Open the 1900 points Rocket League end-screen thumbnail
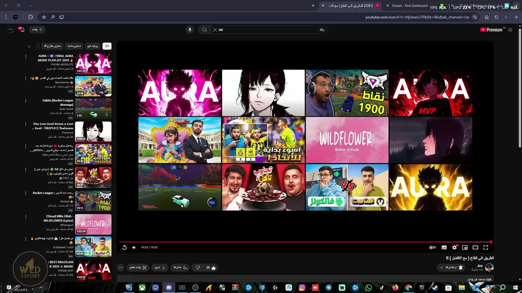This screenshot has width=522, height=293. (347, 93)
